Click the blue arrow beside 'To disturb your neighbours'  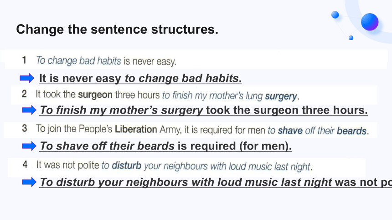(x=29, y=182)
